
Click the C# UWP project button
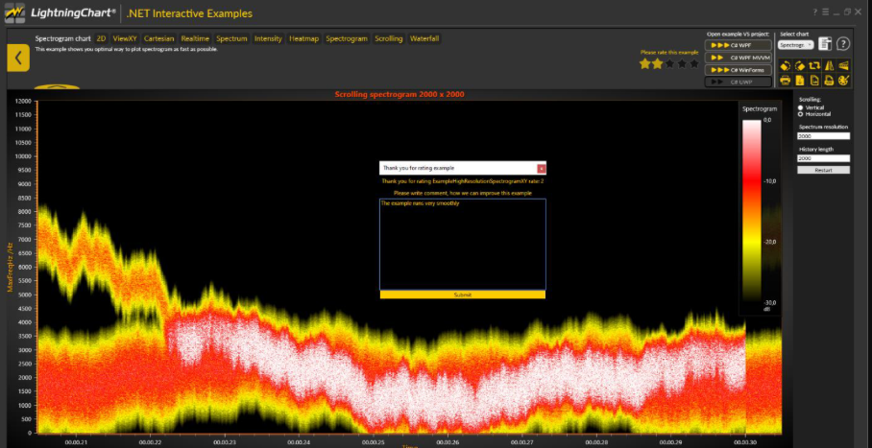coord(738,82)
